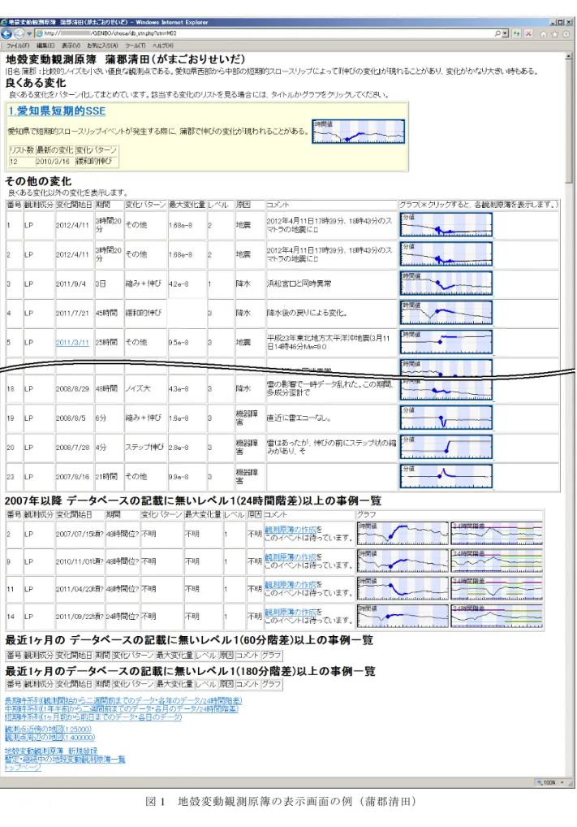Click the address bar URL field
577x827 pixels.
[x=264, y=34]
